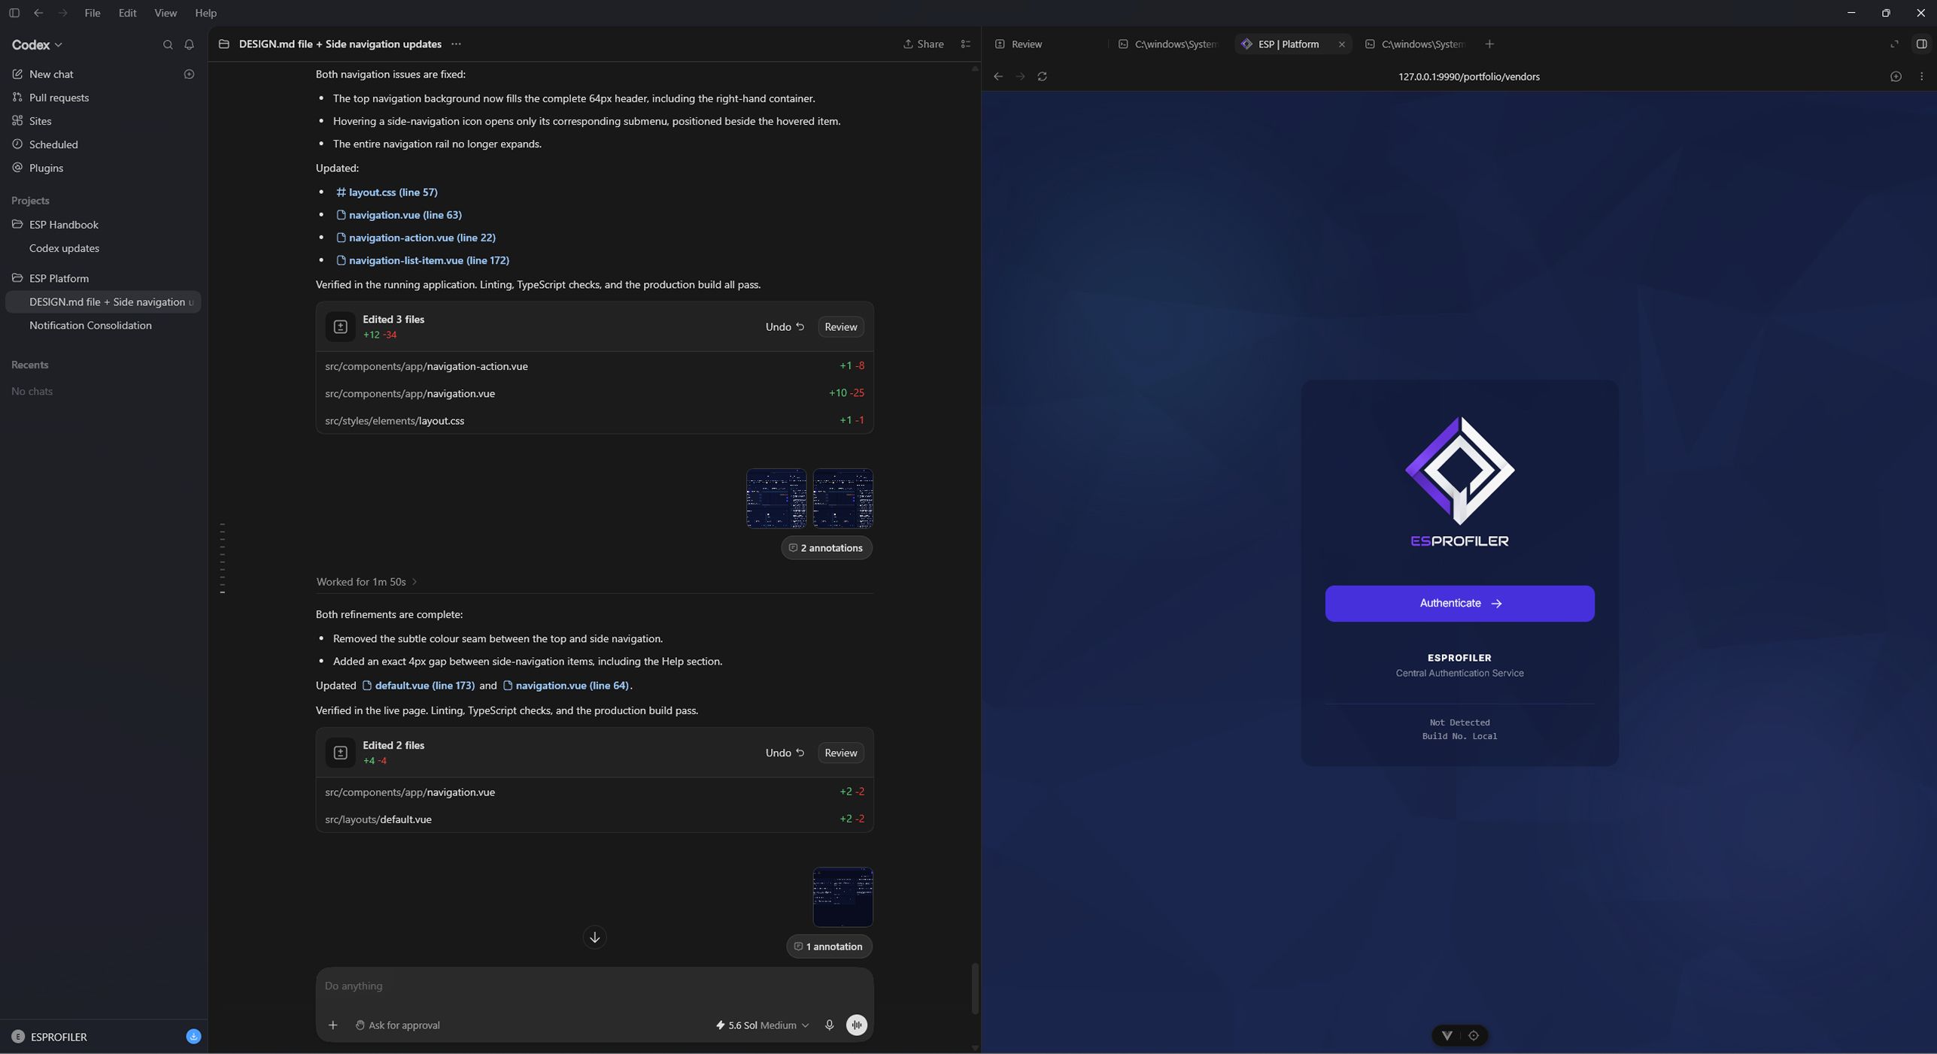Image resolution: width=1937 pixels, height=1054 pixels.
Task: Undo the Edited 2 files changes
Action: [785, 753]
